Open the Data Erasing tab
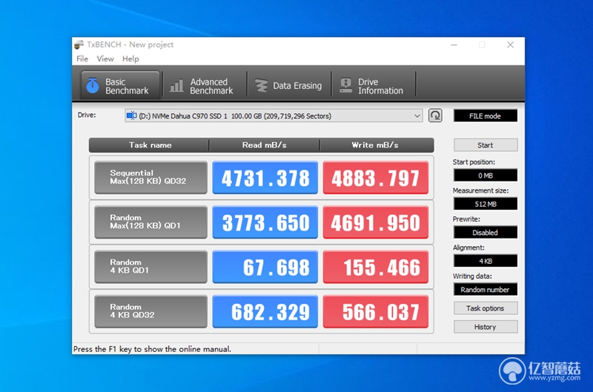593x392 pixels. tap(289, 86)
